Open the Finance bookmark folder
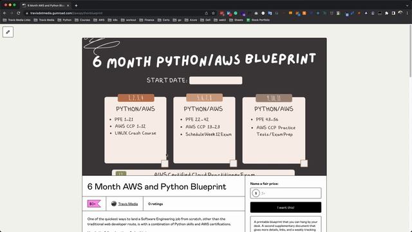412x232 pixels. (x=147, y=20)
